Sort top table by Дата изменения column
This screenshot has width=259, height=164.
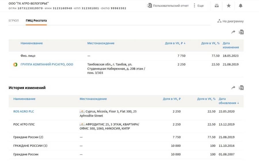coord(231,45)
